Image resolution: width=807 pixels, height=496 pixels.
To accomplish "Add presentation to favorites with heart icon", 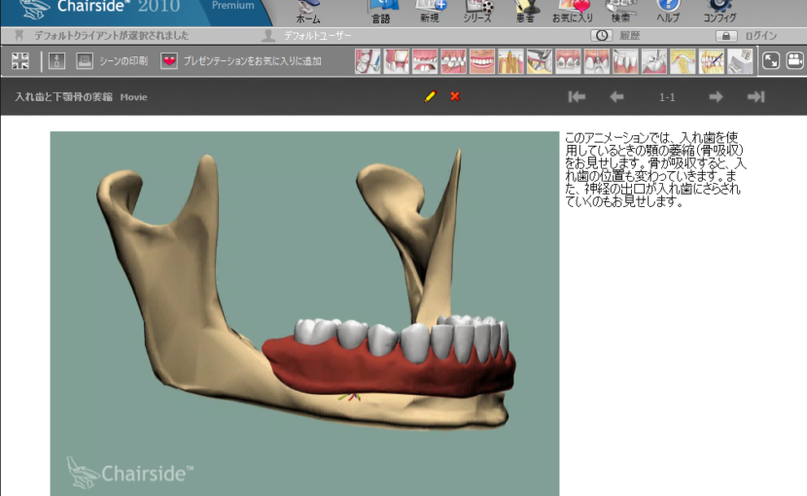I will 169,61.
